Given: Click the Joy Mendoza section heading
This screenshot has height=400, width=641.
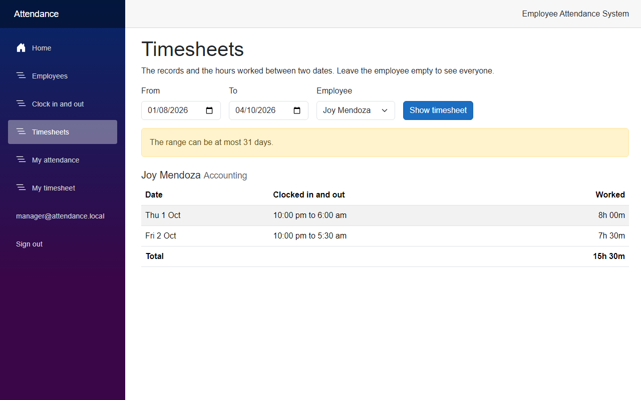Looking at the screenshot, I should pos(171,175).
